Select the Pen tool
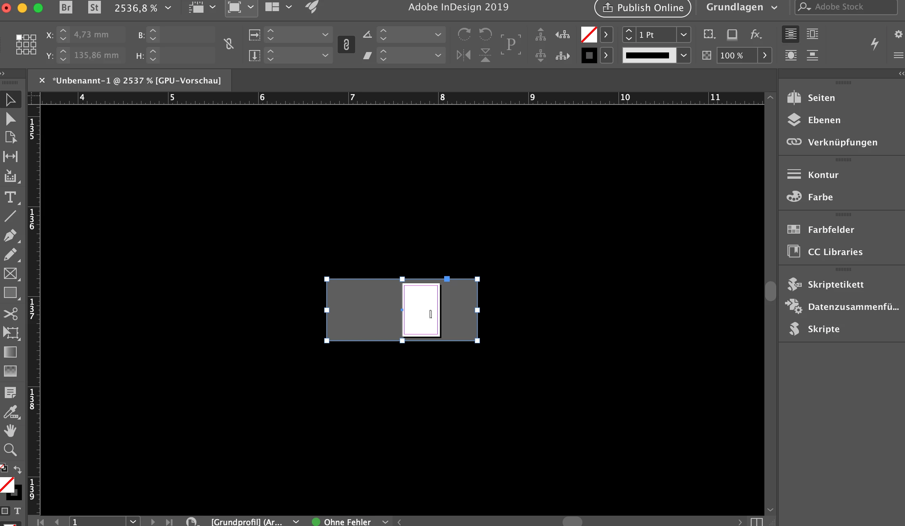 tap(10, 235)
